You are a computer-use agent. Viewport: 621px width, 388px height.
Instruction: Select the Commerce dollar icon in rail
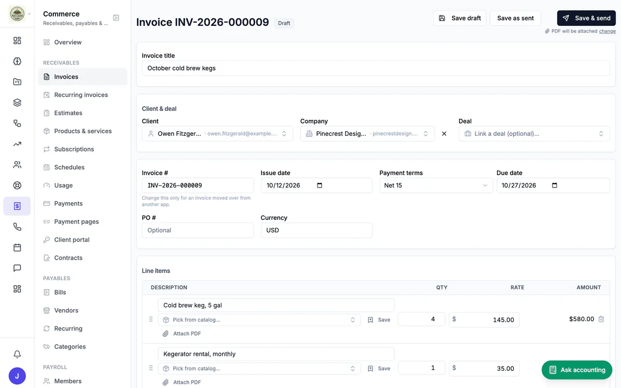pyautogui.click(x=17, y=206)
